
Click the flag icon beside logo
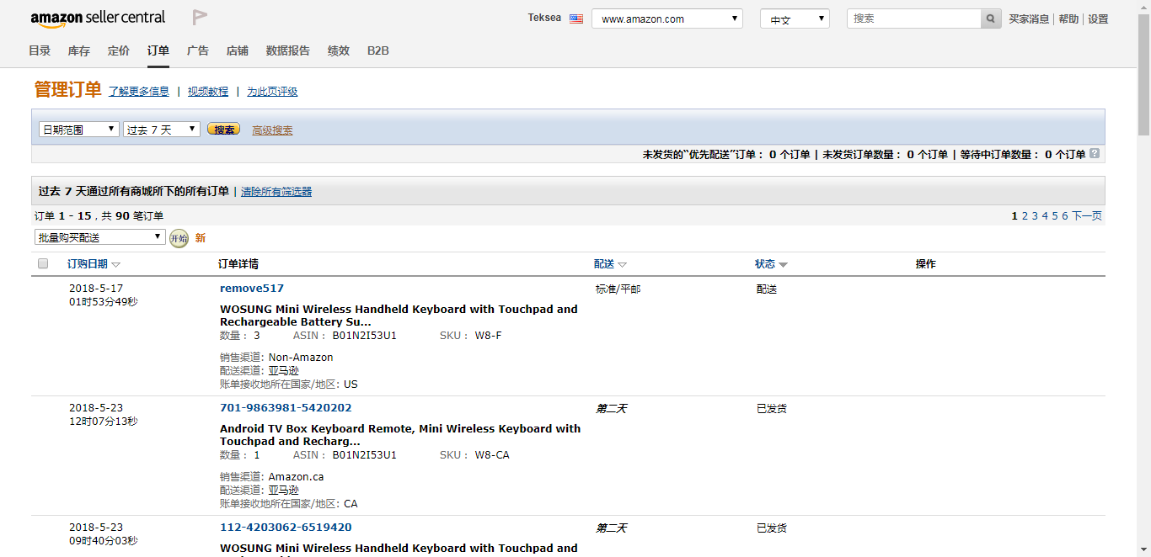pos(200,17)
